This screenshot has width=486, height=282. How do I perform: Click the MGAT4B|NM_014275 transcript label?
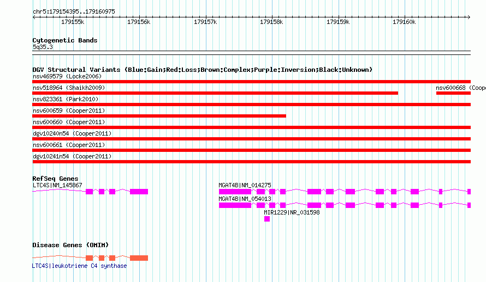pos(245,185)
